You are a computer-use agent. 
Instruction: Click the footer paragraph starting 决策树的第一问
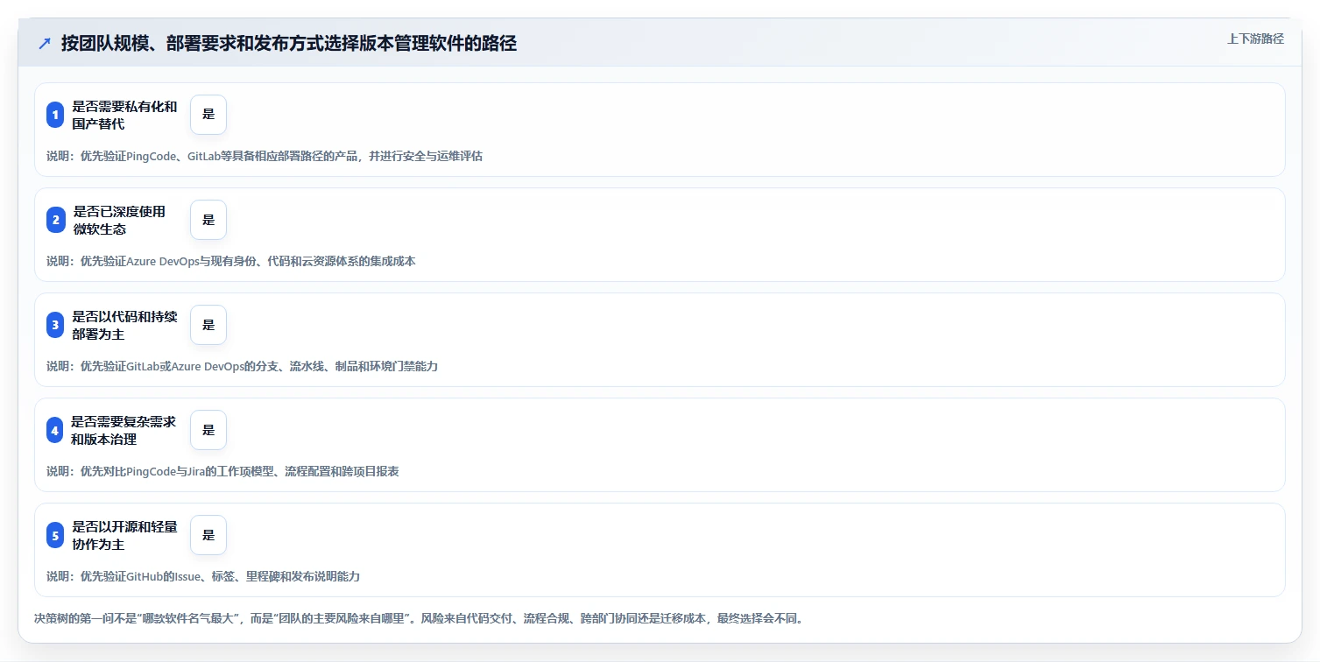pos(419,618)
